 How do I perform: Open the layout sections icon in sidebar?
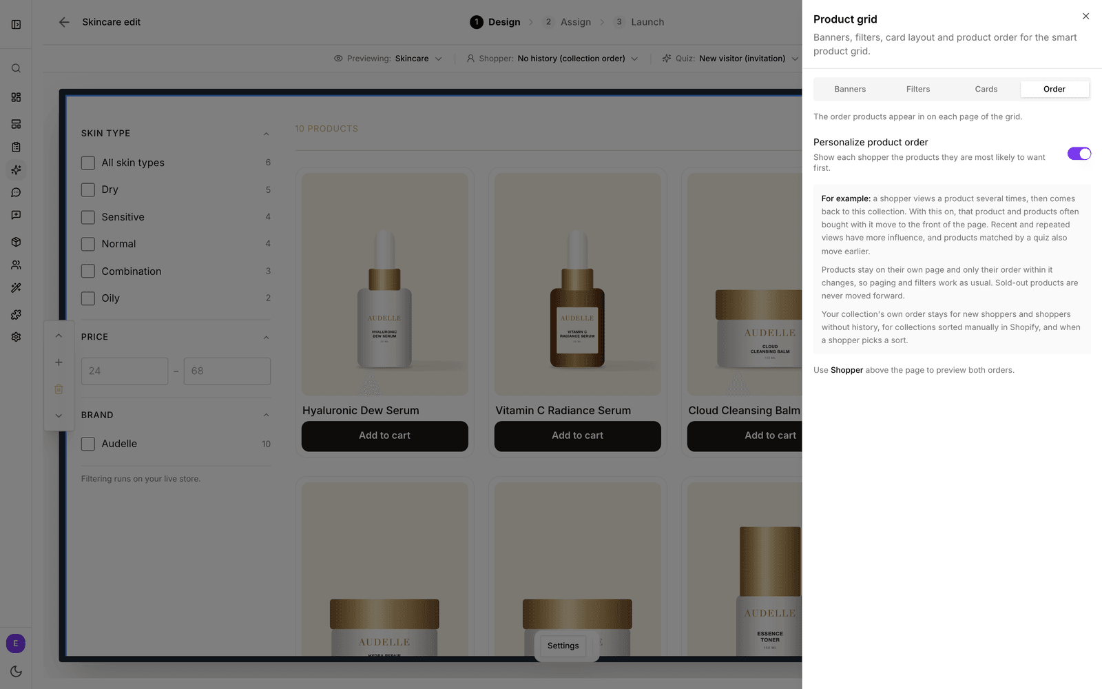pyautogui.click(x=16, y=124)
